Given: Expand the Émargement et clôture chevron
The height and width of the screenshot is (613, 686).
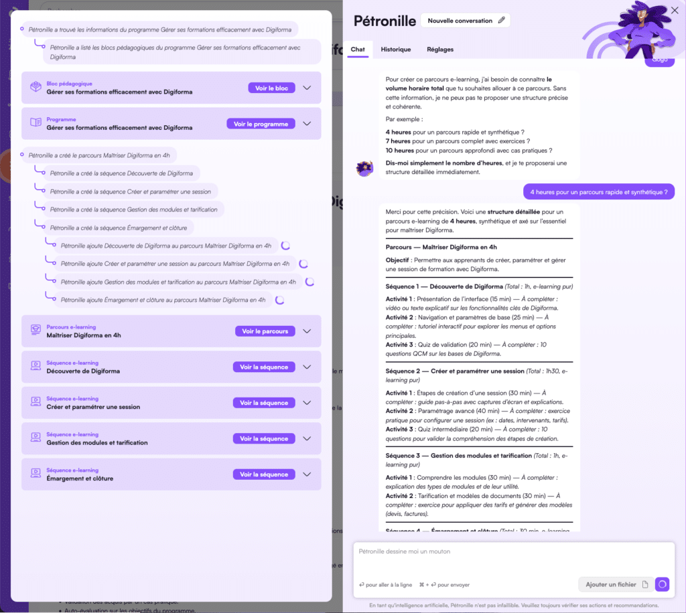Looking at the screenshot, I should click(307, 474).
